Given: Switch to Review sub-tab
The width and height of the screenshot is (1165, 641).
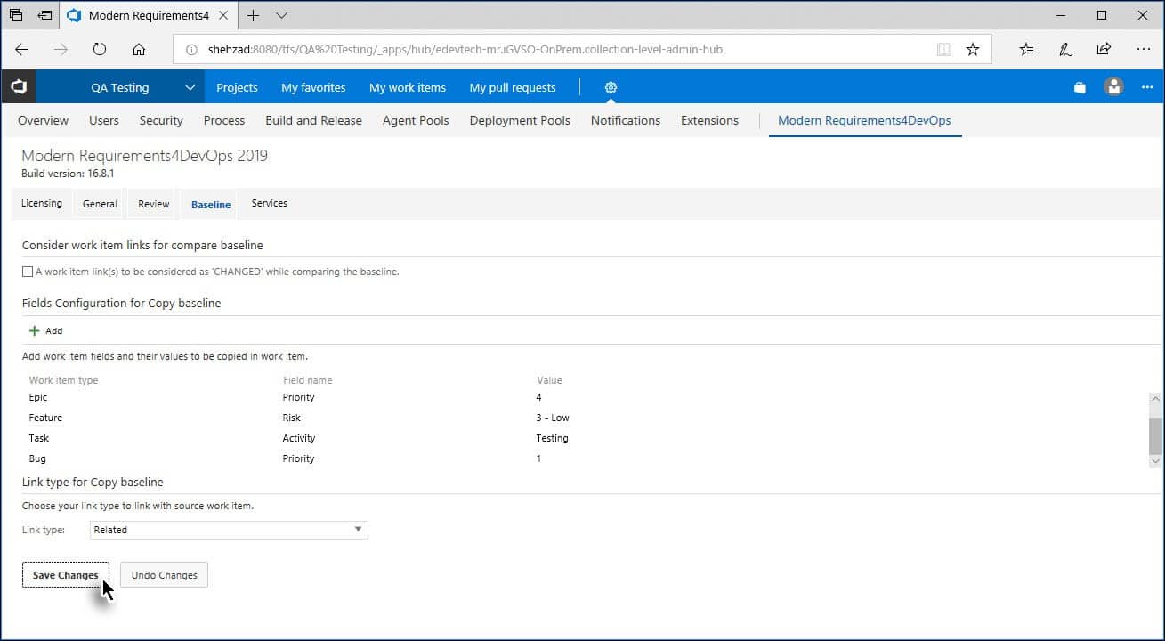Looking at the screenshot, I should 154,204.
